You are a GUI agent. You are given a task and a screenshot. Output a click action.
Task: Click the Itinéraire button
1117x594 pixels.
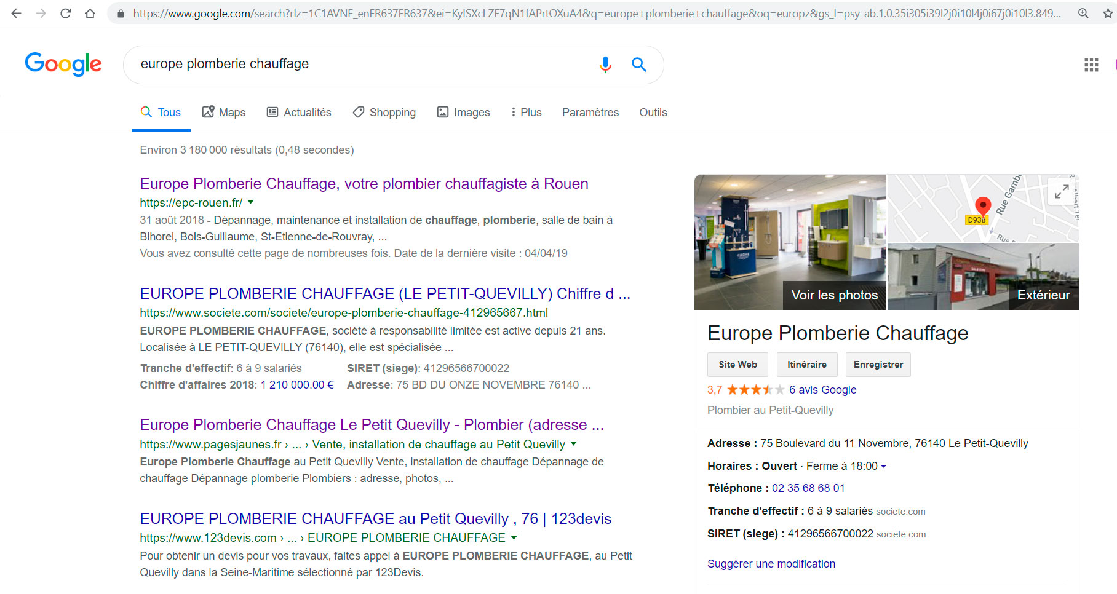(x=806, y=365)
